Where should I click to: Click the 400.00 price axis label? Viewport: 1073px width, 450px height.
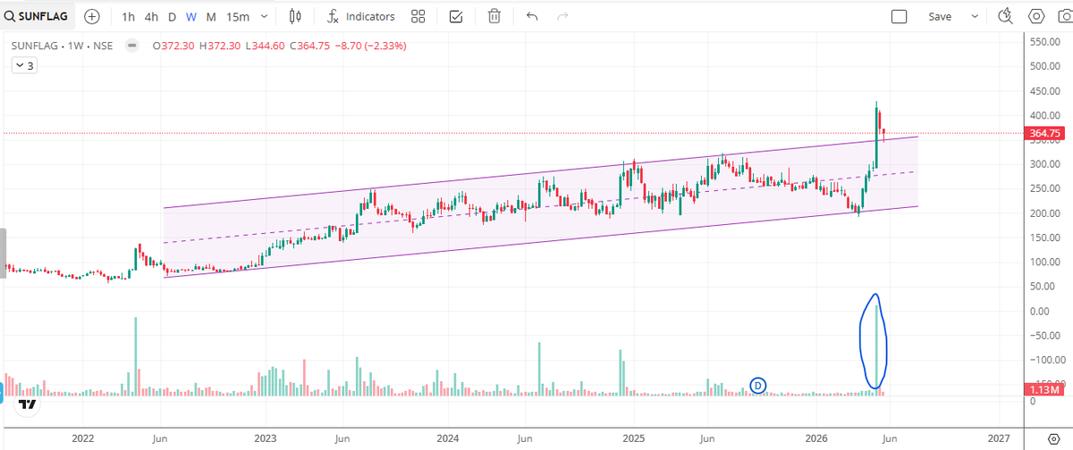pyautogui.click(x=1045, y=115)
